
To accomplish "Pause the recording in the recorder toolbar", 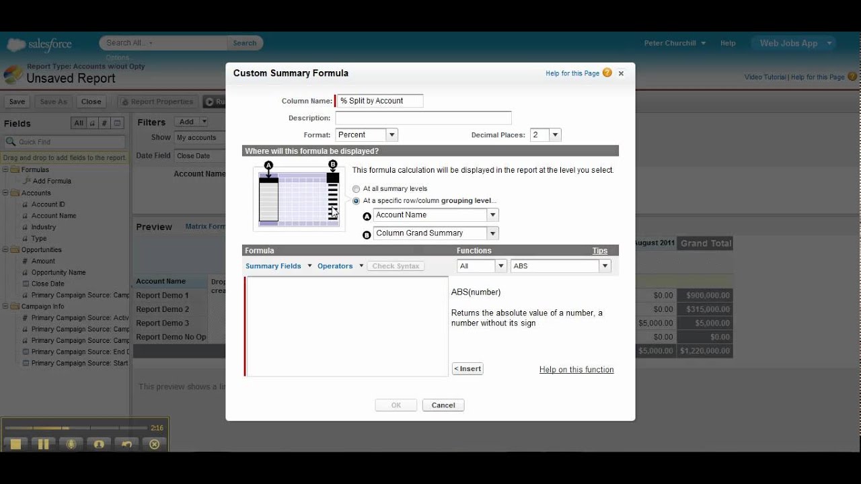I will pos(43,444).
